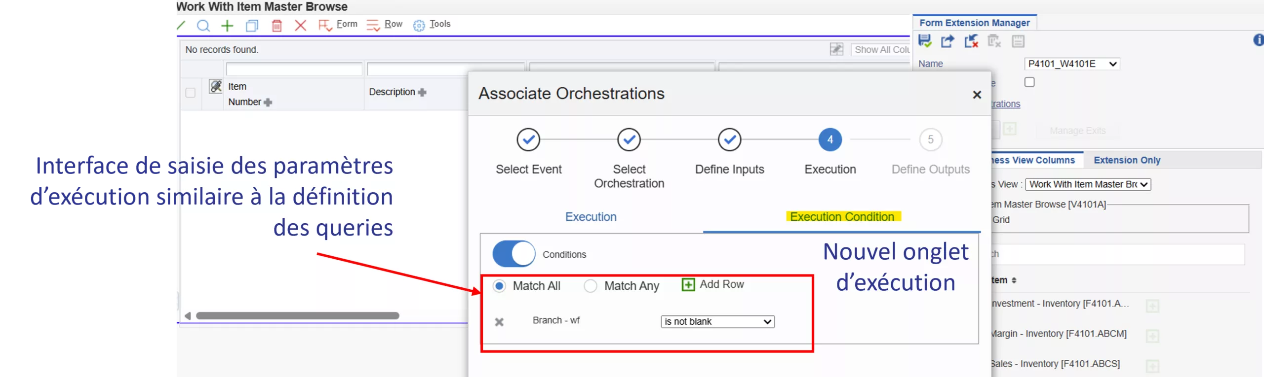1264x377 pixels.
Task: Switch to the Execution tab
Action: 591,217
